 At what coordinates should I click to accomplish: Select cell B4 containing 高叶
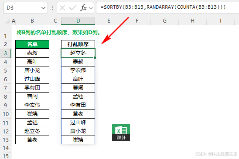tap(32, 62)
